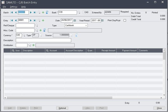The width and height of the screenshot is (168, 112).
Task: Click the Optional button
Action: 62,108
